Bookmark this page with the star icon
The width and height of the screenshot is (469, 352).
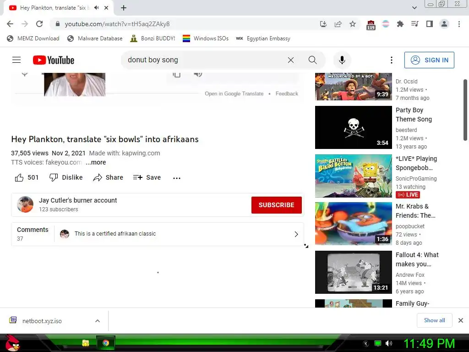point(353,24)
